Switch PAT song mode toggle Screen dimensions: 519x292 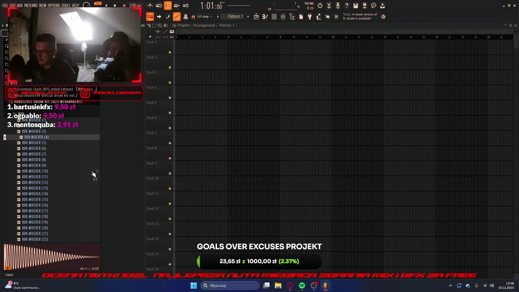(x=98, y=4)
